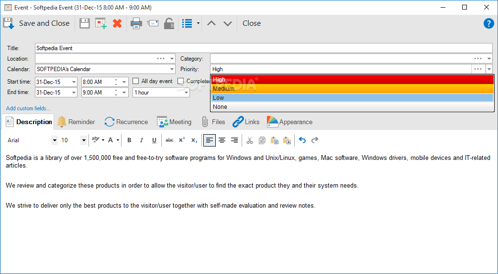The width and height of the screenshot is (498, 274).
Task: Apply subscript formatting
Action: (x=194, y=140)
